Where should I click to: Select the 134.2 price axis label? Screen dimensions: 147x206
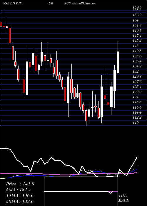click(138, 66)
